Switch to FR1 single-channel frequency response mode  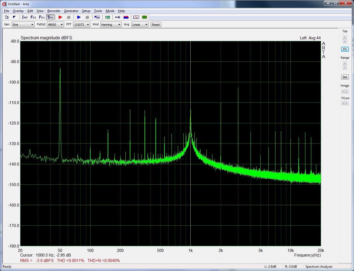click(42, 17)
